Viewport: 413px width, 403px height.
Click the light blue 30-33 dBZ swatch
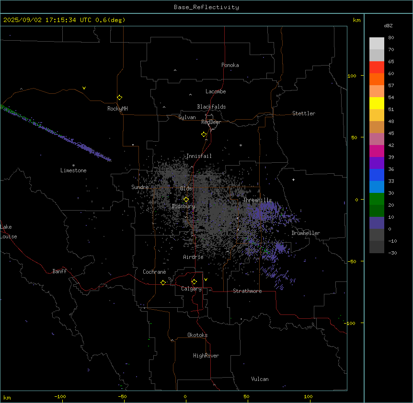pos(377,187)
